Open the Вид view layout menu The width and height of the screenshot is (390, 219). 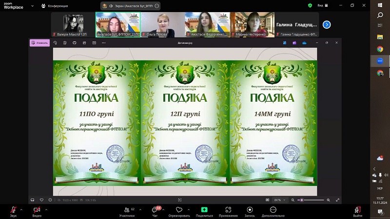pyautogui.click(x=323, y=5)
